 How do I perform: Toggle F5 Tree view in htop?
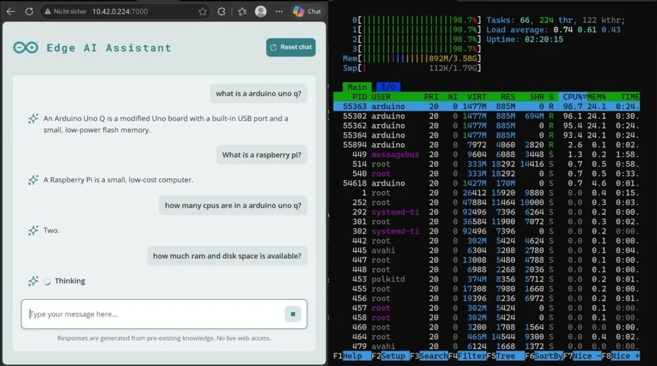[x=506, y=356]
